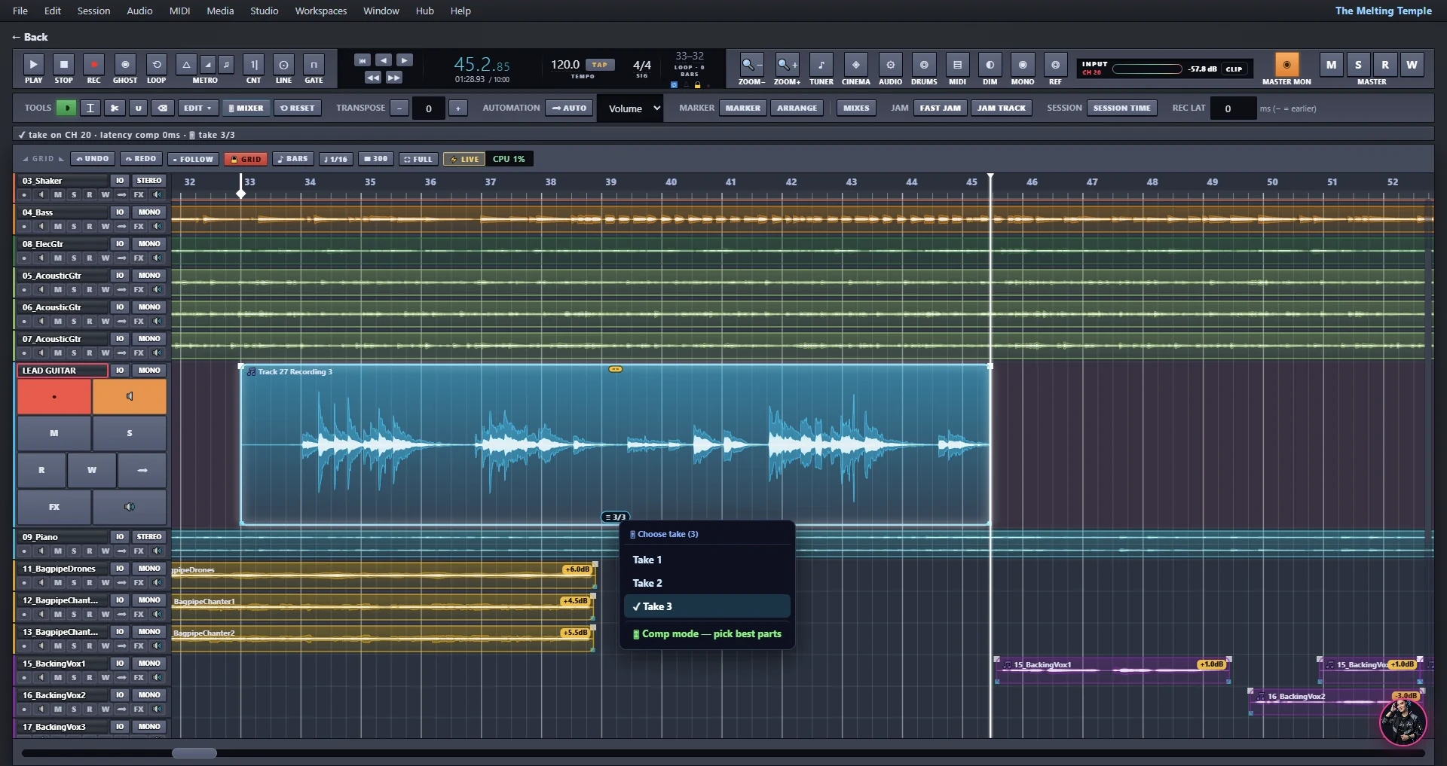Start playback with the PLAY button
This screenshot has height=766, width=1447.
pos(33,65)
